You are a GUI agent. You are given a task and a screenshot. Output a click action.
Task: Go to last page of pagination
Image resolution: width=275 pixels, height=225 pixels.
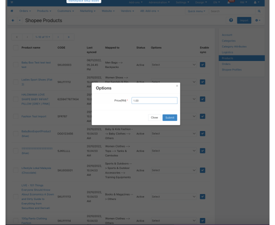pos(69,37)
